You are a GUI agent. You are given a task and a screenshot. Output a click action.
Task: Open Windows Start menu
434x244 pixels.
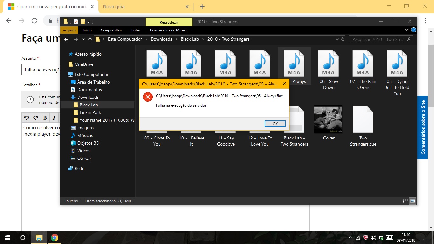(x=7, y=237)
